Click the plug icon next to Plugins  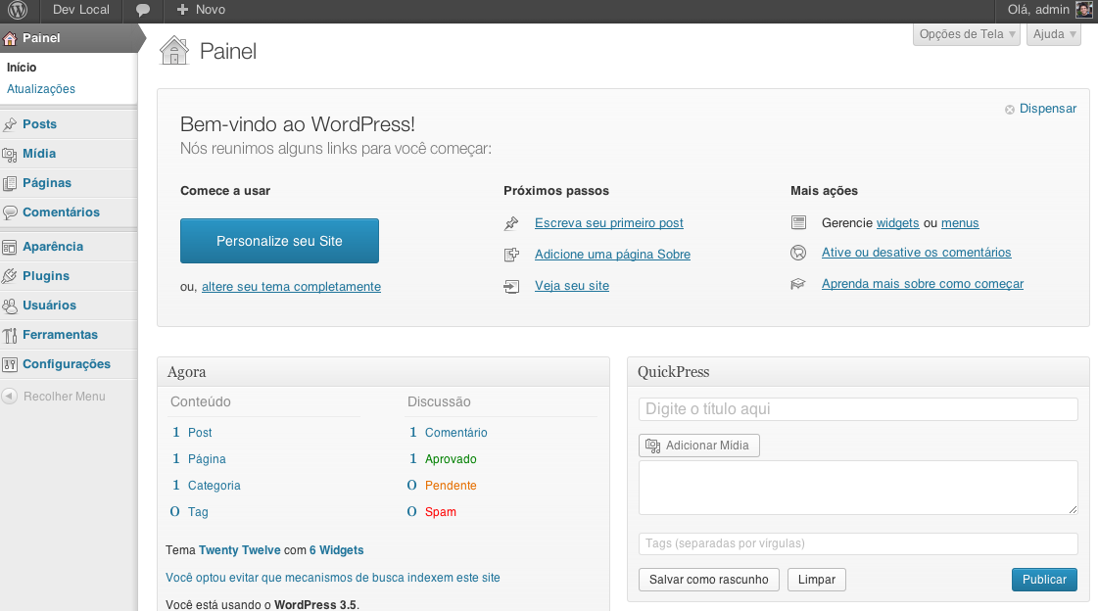tap(10, 276)
